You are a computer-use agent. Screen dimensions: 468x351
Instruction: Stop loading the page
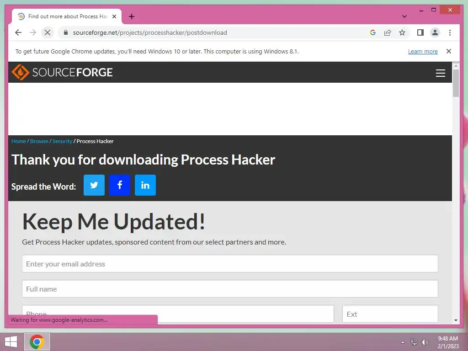48,32
